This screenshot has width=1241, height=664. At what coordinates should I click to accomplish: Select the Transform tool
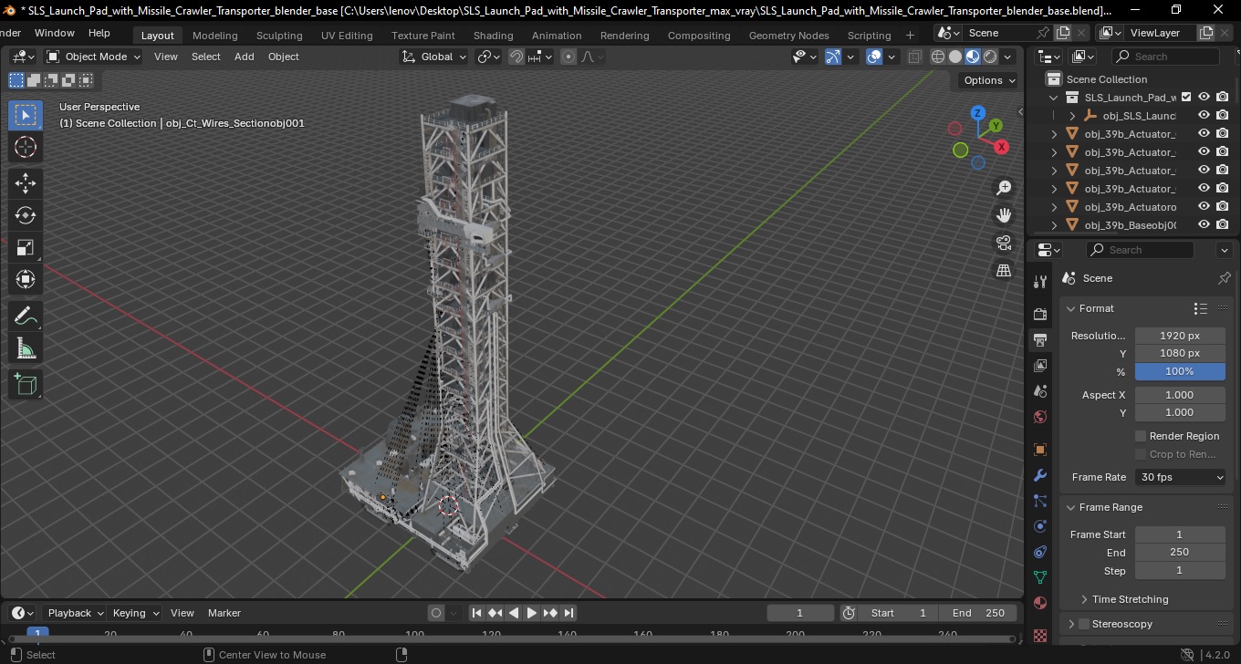(x=26, y=279)
